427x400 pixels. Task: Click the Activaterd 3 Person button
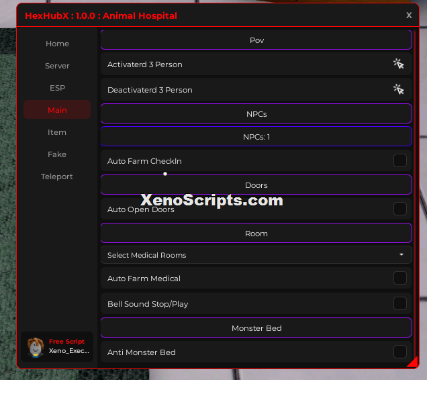point(256,64)
